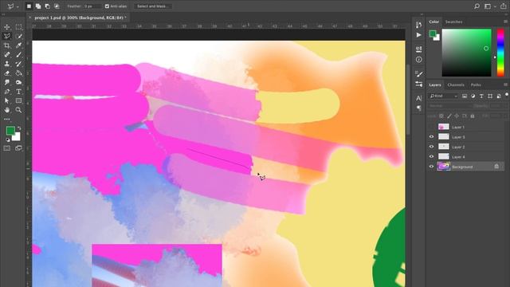Hide Layer 4 with its eye icon
The height and width of the screenshot is (287, 510).
(431, 157)
